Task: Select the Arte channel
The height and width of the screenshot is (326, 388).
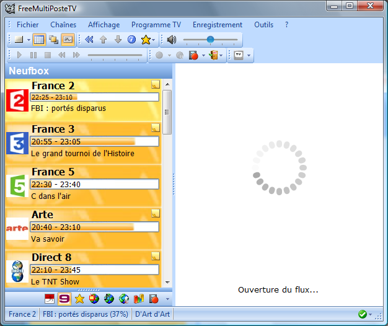Action: pos(84,229)
